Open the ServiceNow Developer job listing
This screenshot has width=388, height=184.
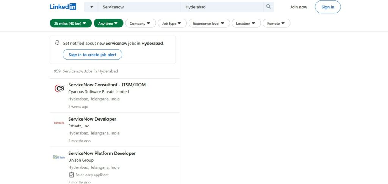(92, 119)
